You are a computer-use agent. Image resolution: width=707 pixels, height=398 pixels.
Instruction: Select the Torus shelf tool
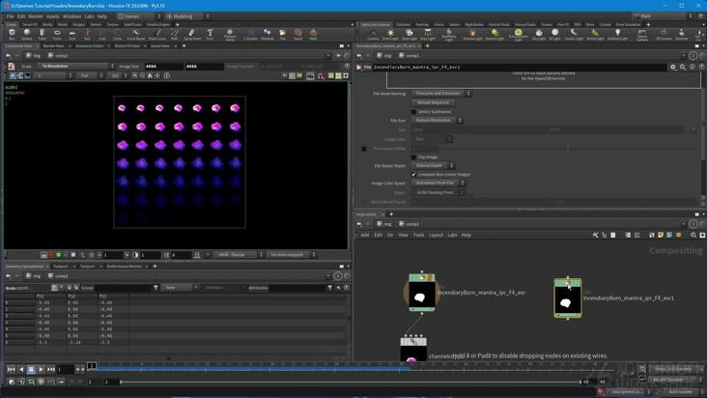tap(57, 34)
